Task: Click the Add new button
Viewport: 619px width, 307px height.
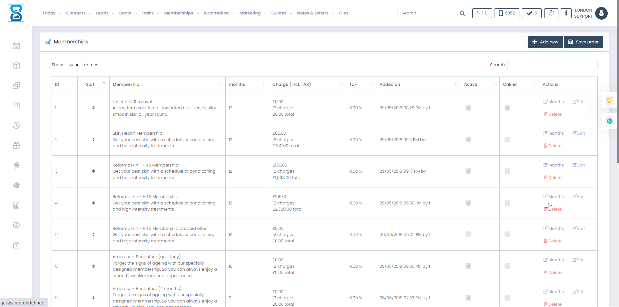Action: [545, 42]
